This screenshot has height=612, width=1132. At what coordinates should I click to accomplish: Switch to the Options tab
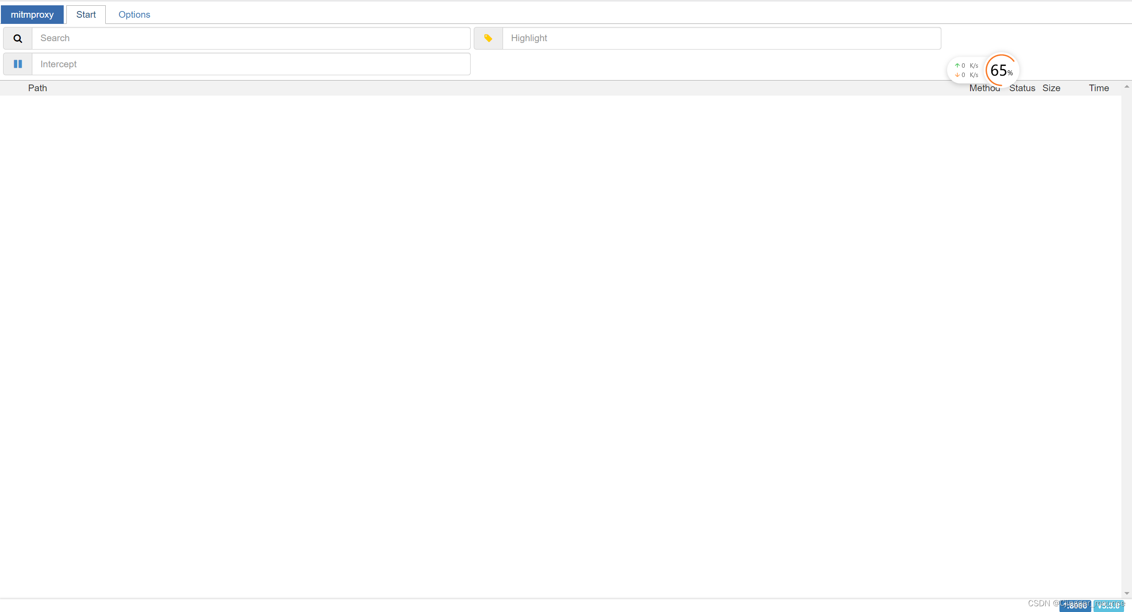click(x=134, y=15)
